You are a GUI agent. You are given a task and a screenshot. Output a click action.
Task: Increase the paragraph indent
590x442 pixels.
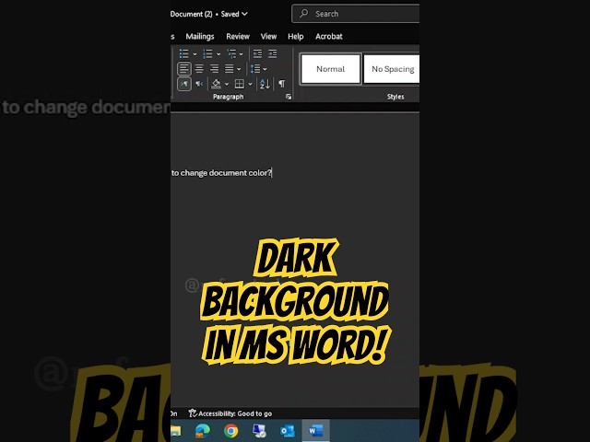tap(273, 53)
